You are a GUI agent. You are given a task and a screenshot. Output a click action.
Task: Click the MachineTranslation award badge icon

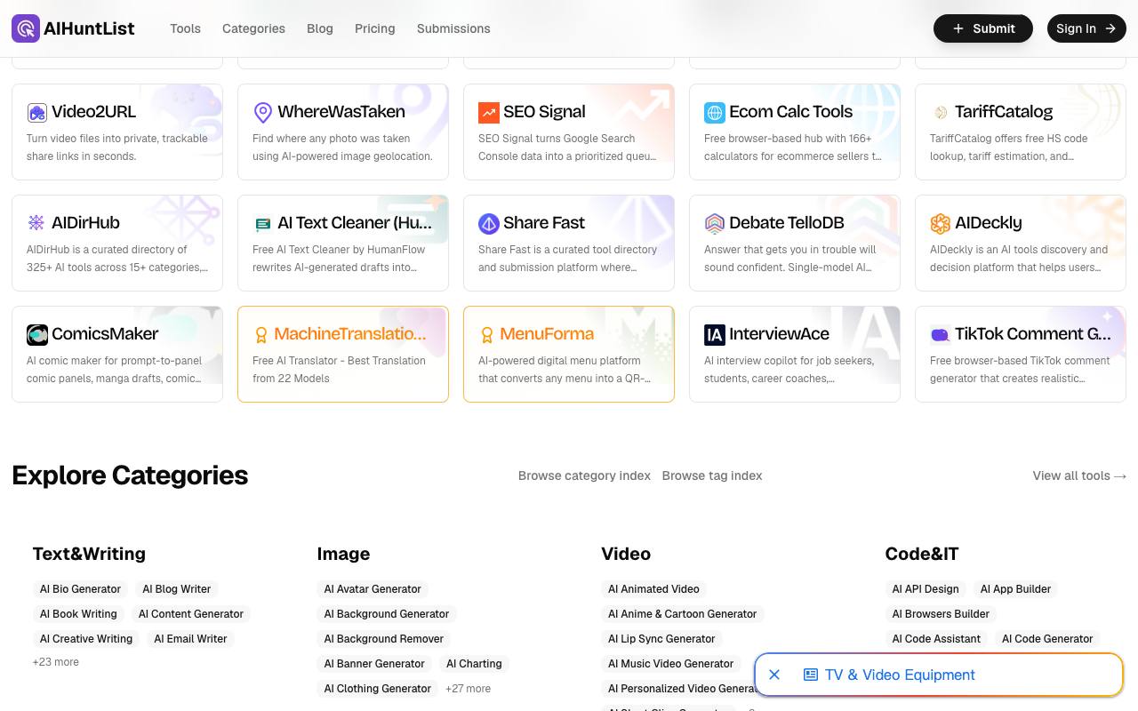261,335
